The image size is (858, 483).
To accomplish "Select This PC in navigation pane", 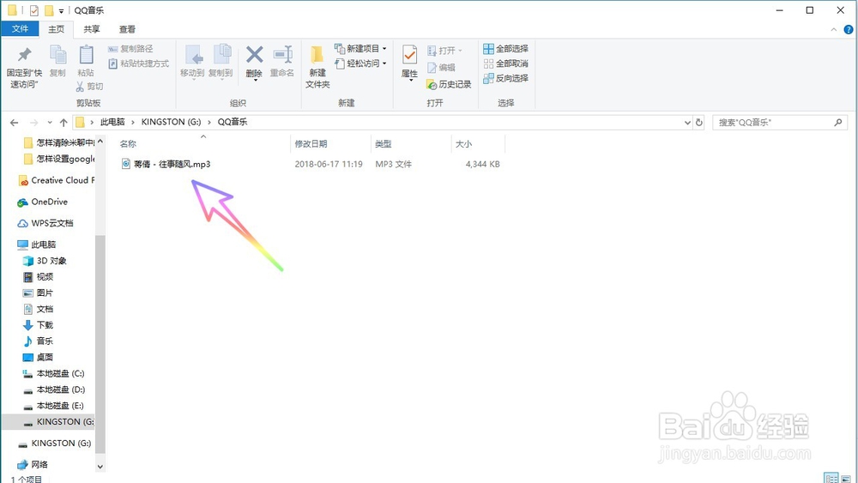I will point(37,245).
